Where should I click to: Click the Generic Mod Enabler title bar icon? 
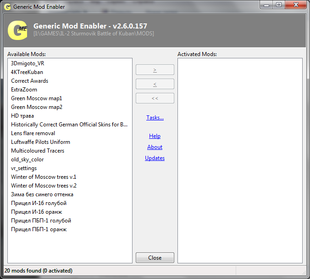click(x=7, y=7)
